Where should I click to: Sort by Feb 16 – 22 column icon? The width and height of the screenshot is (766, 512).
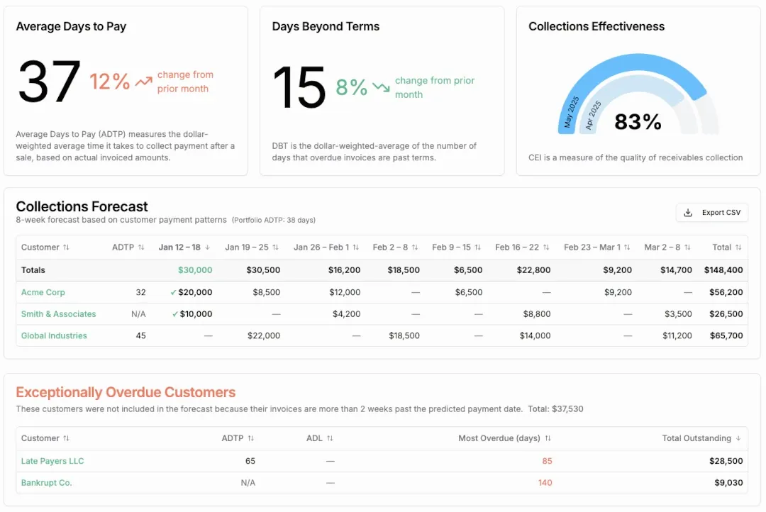[546, 247]
